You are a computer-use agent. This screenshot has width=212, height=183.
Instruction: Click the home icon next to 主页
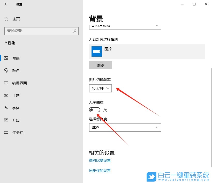6,19
